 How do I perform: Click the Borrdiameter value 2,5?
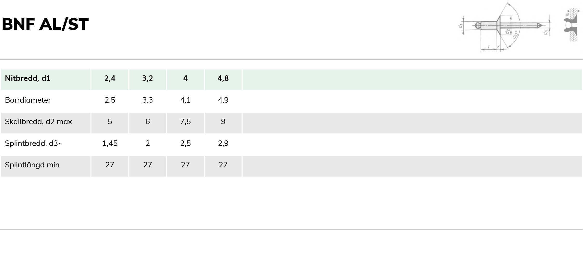(x=110, y=100)
